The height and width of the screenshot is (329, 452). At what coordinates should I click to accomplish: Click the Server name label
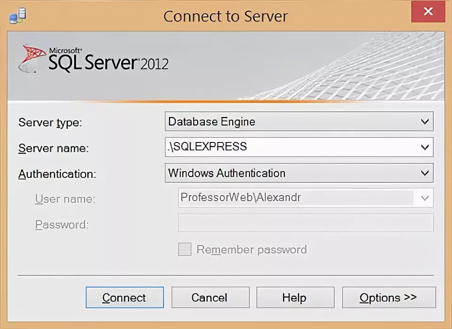click(x=53, y=148)
